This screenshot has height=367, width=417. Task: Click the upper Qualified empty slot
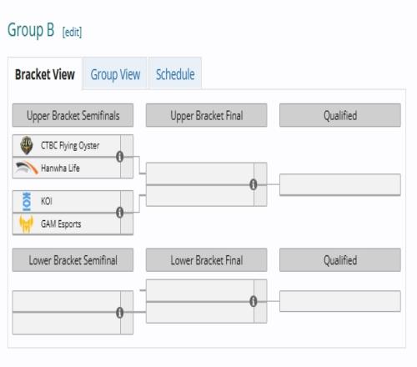pos(340,184)
